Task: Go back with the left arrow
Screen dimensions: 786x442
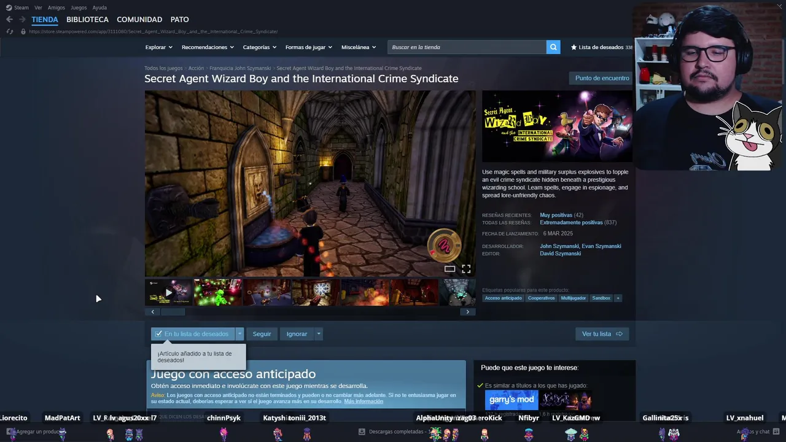Action: [x=9, y=20]
